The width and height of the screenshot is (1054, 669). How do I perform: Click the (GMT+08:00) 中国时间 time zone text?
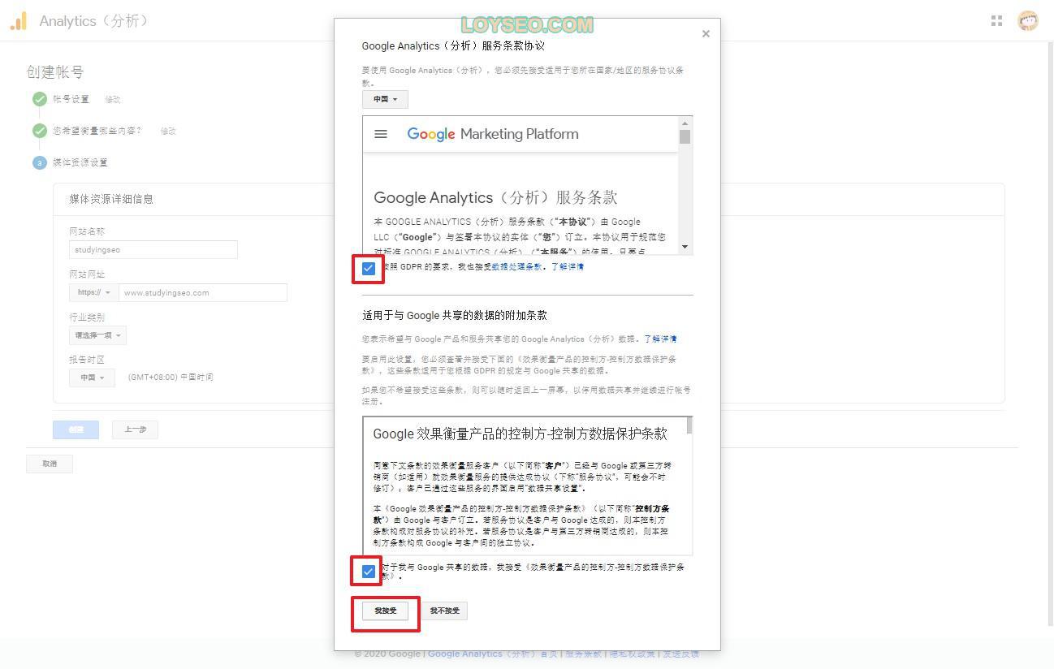(x=171, y=378)
